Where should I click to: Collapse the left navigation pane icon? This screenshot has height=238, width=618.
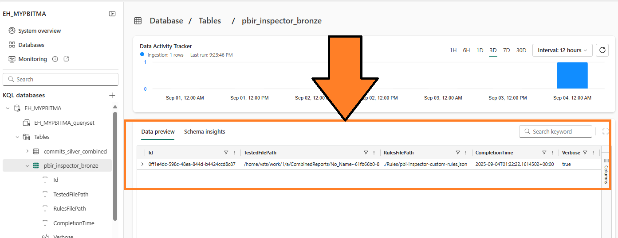[112, 14]
